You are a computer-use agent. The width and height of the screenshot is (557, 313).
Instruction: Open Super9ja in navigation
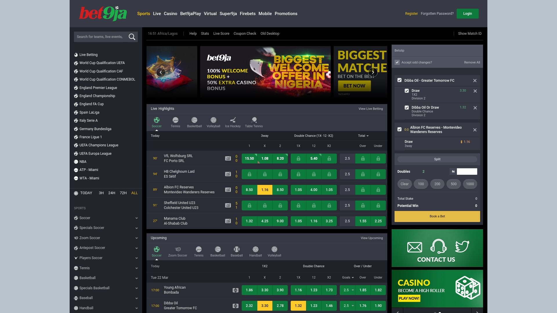pos(228,14)
